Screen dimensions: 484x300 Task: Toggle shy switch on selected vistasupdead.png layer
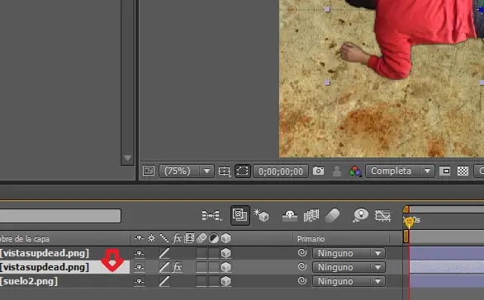coord(140,267)
